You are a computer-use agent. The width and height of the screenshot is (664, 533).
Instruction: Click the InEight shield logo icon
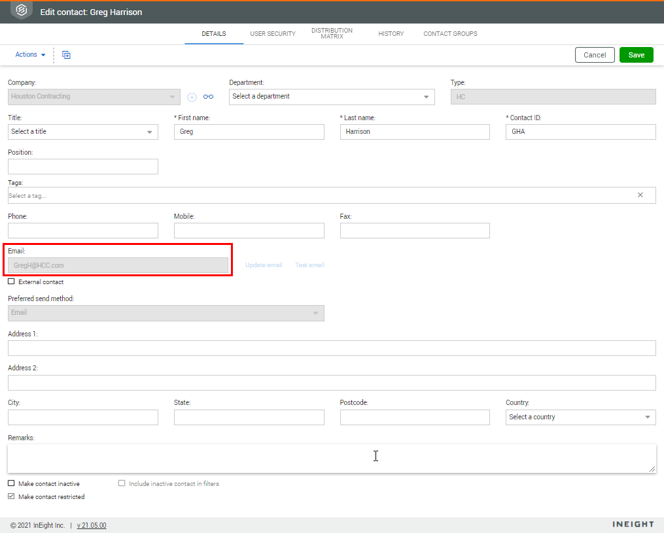(22, 10)
